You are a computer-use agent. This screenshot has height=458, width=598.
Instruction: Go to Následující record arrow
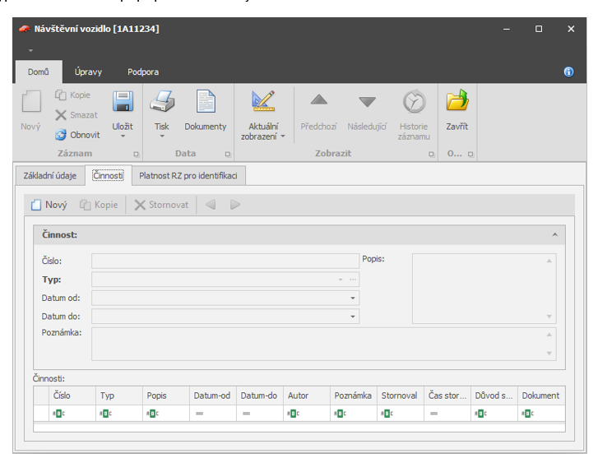tap(367, 101)
